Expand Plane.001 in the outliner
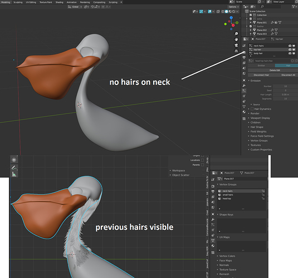This screenshot has height=278, width=298. (x=251, y=23)
